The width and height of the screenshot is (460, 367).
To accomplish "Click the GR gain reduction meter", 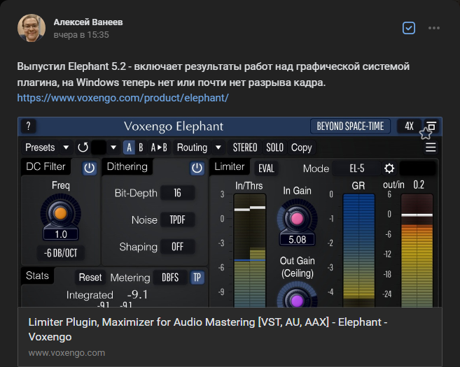I will (358, 250).
